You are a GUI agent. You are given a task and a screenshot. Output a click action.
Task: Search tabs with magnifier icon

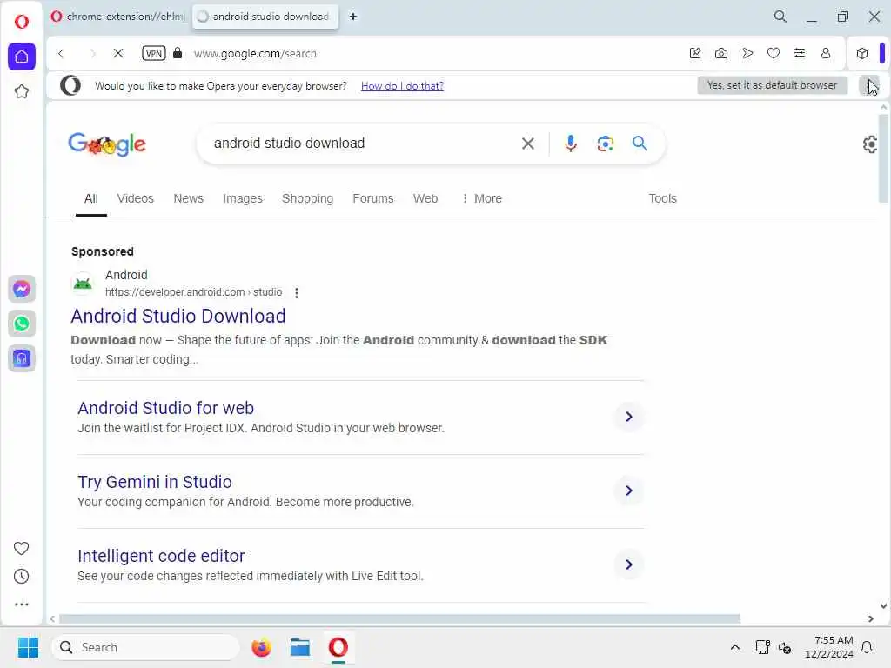point(780,17)
